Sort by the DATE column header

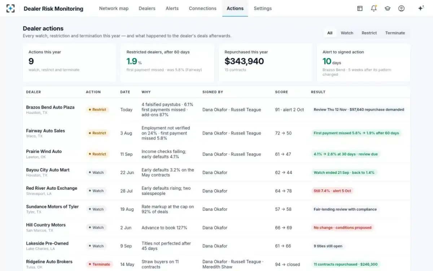[x=125, y=92]
